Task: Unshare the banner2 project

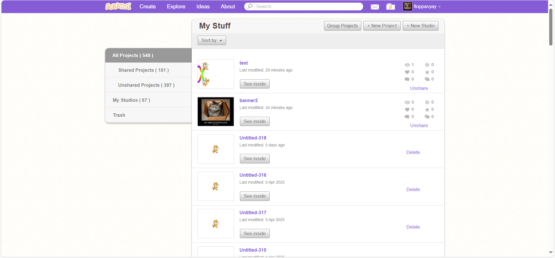Action: tap(419, 125)
